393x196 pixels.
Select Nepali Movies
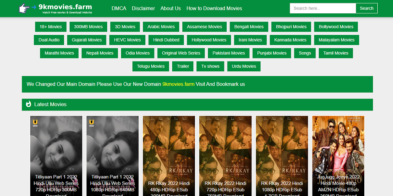(100, 53)
